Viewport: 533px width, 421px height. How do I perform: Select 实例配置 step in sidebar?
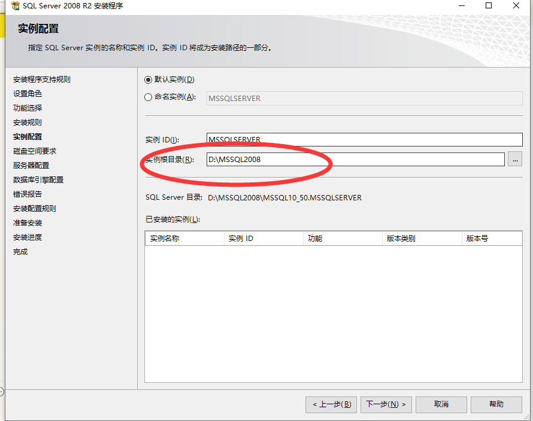point(28,137)
